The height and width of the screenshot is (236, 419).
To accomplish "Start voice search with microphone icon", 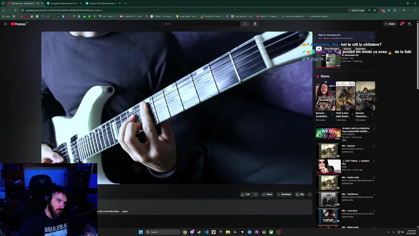I will point(255,24).
